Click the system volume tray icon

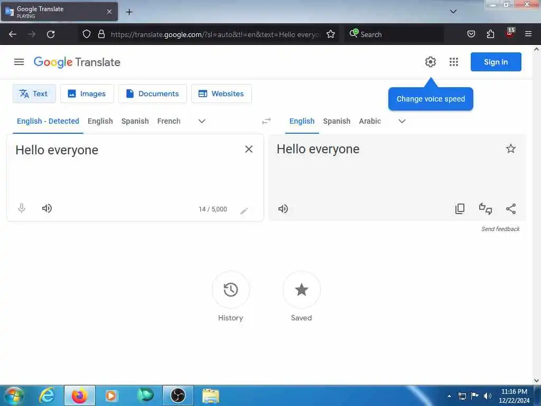(x=487, y=396)
